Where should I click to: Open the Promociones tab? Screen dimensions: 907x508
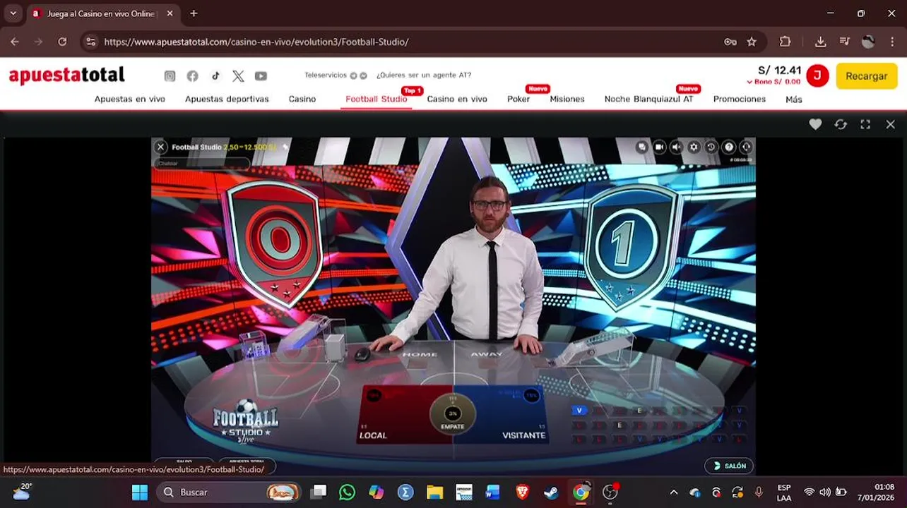tap(740, 99)
